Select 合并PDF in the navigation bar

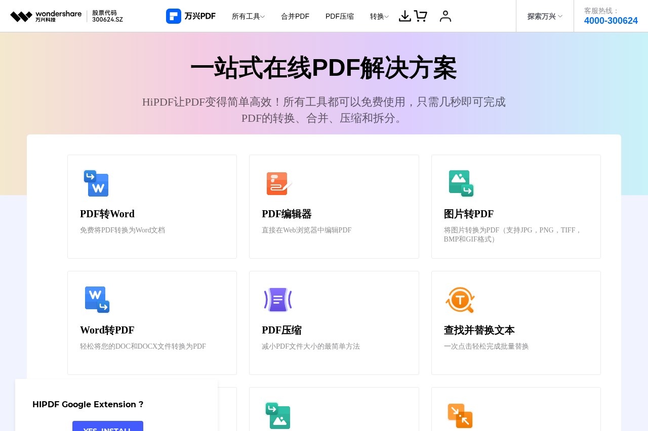tap(295, 16)
